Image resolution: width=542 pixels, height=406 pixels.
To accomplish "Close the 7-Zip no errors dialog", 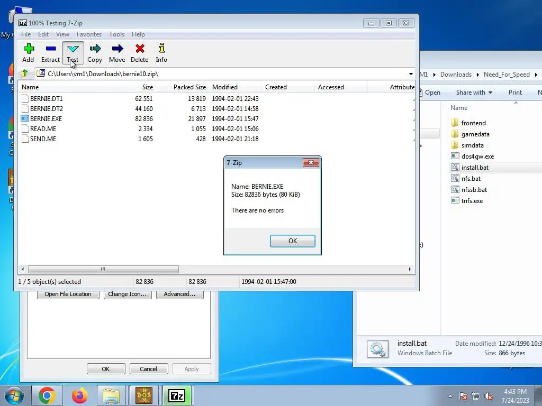I will click(x=311, y=163).
